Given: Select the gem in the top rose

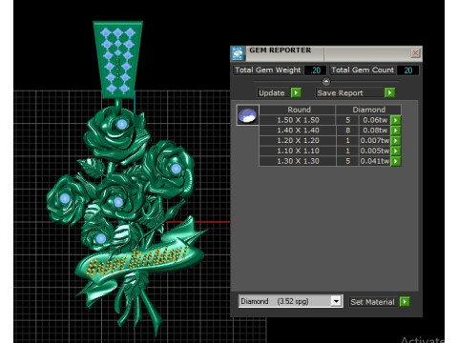Looking at the screenshot, I should point(122,124).
